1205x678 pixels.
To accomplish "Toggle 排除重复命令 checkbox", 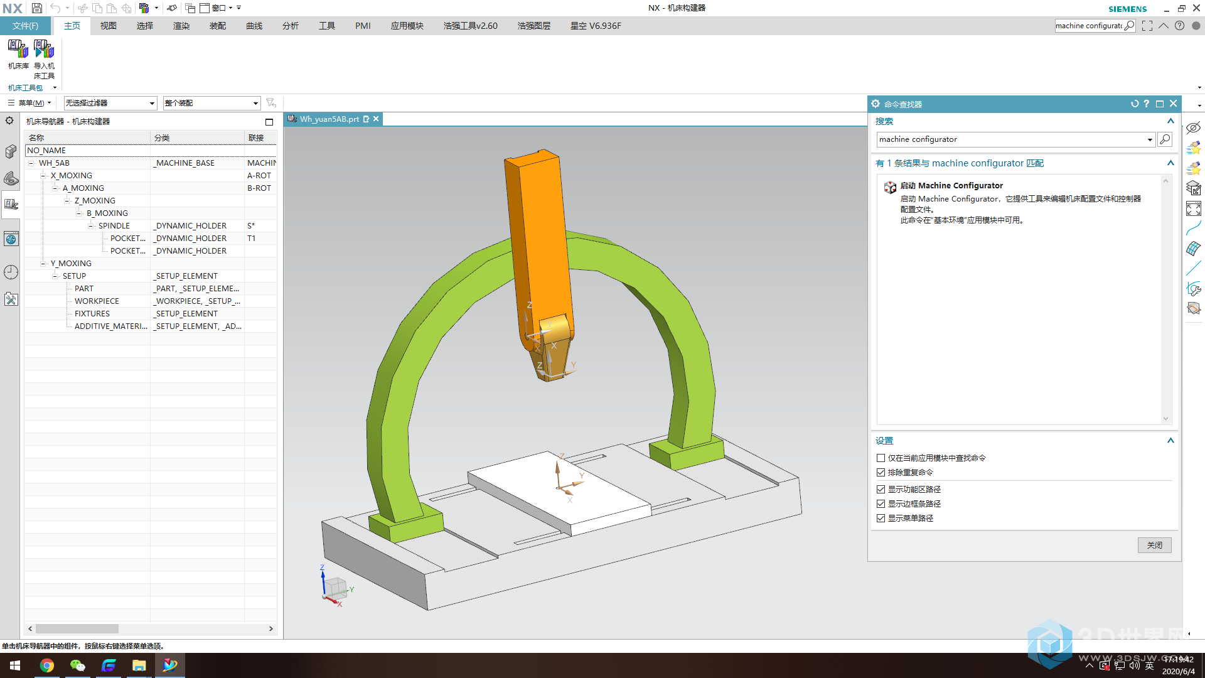I will click(x=881, y=473).
